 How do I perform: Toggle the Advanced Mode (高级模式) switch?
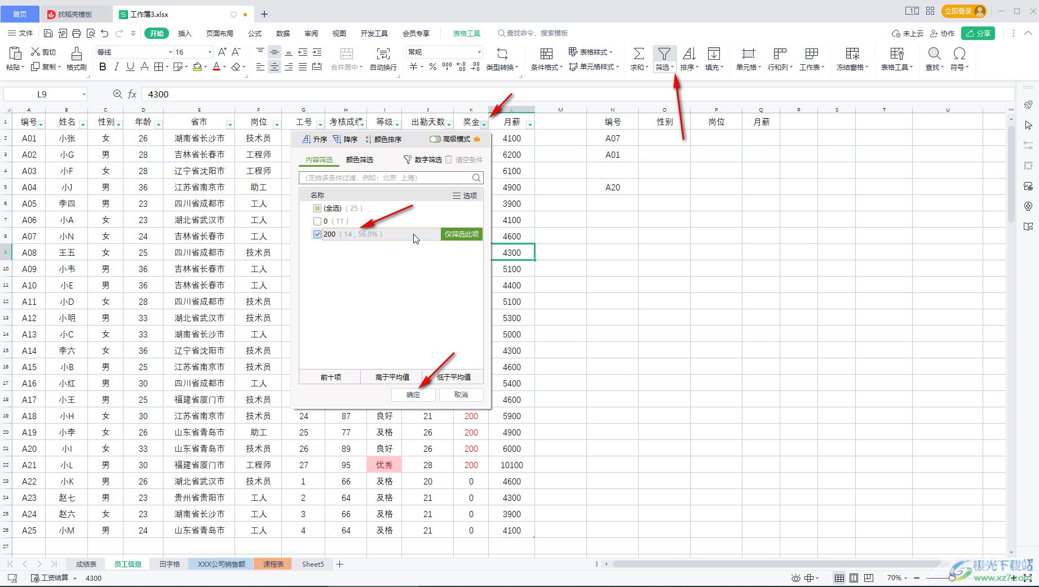[x=435, y=139]
